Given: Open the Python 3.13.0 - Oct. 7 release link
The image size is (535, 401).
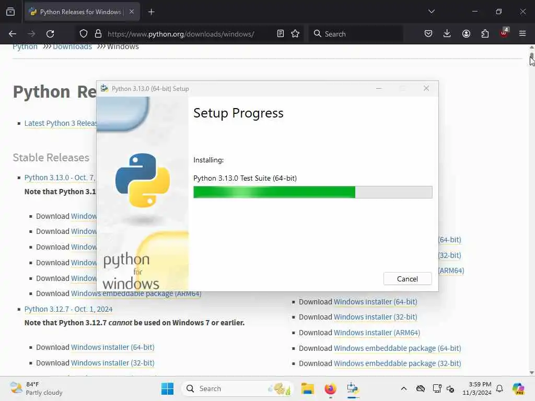Looking at the screenshot, I should 60,178.
